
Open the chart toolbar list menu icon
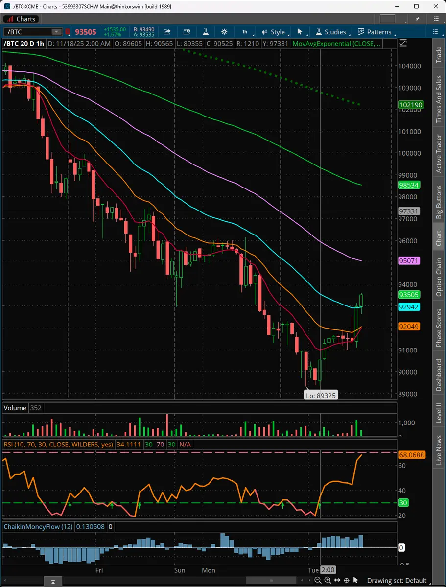pos(435,32)
